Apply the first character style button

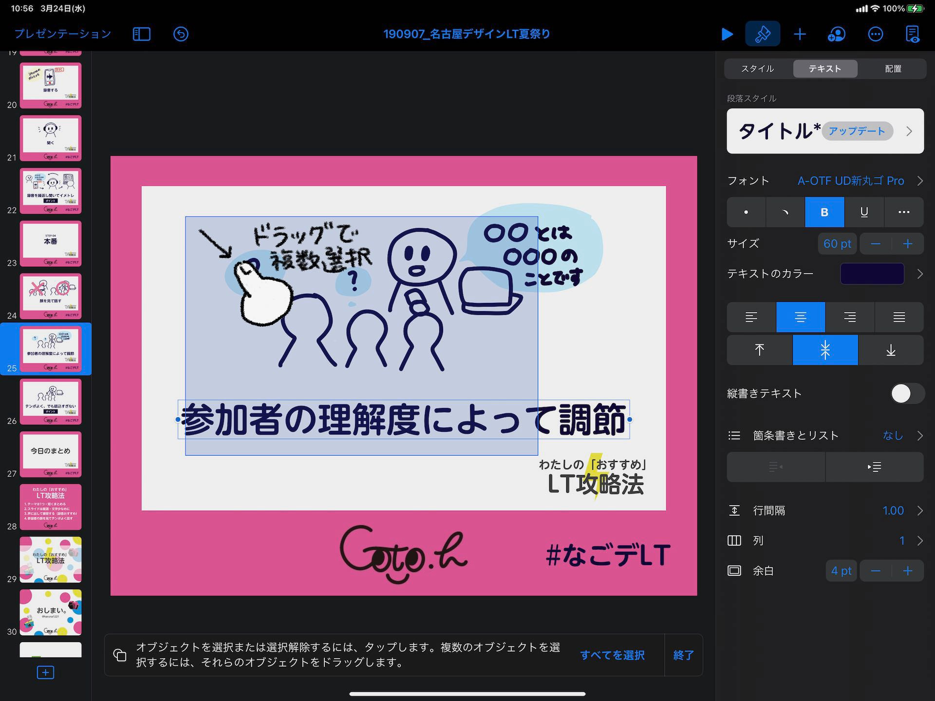pos(746,212)
